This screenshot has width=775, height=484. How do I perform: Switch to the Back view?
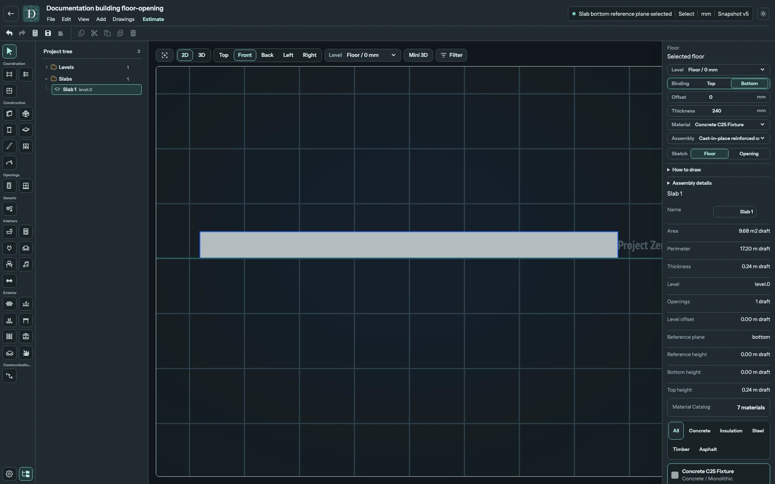[x=267, y=55]
